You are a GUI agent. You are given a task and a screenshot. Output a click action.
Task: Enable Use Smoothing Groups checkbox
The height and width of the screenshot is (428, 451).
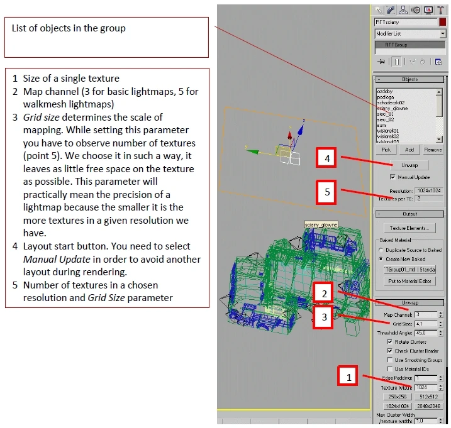(x=389, y=360)
